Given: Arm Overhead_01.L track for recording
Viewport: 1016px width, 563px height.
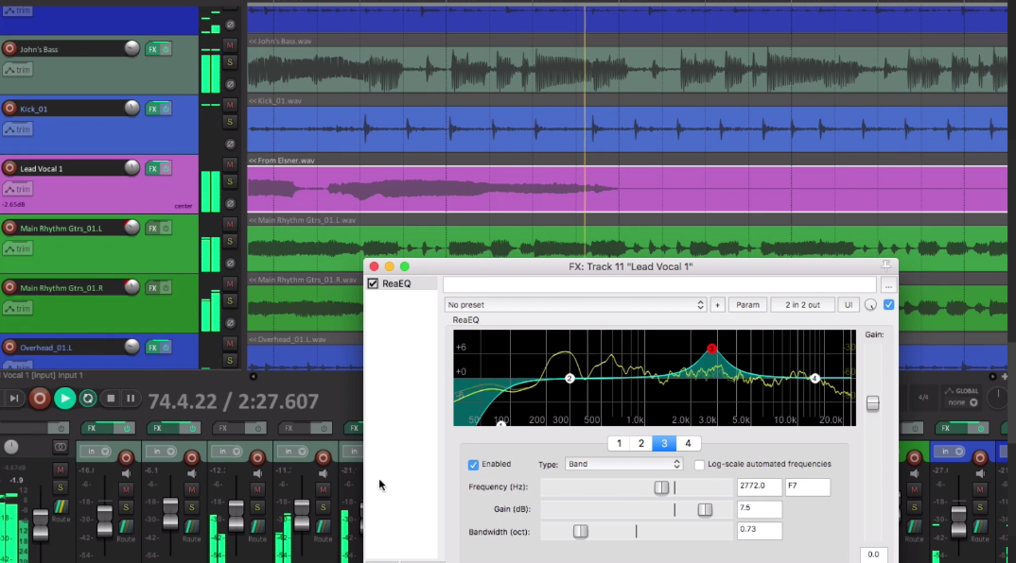Looking at the screenshot, I should pos(9,347).
